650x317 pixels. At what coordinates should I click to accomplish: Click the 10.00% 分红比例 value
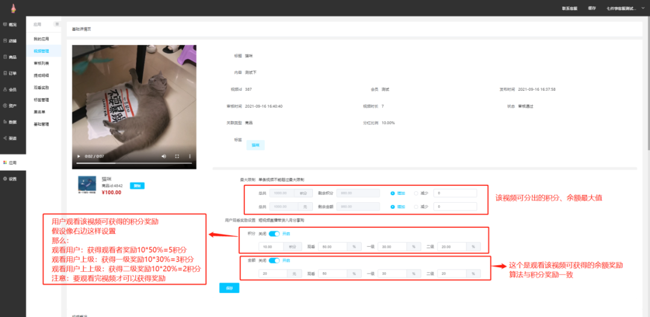coord(388,123)
